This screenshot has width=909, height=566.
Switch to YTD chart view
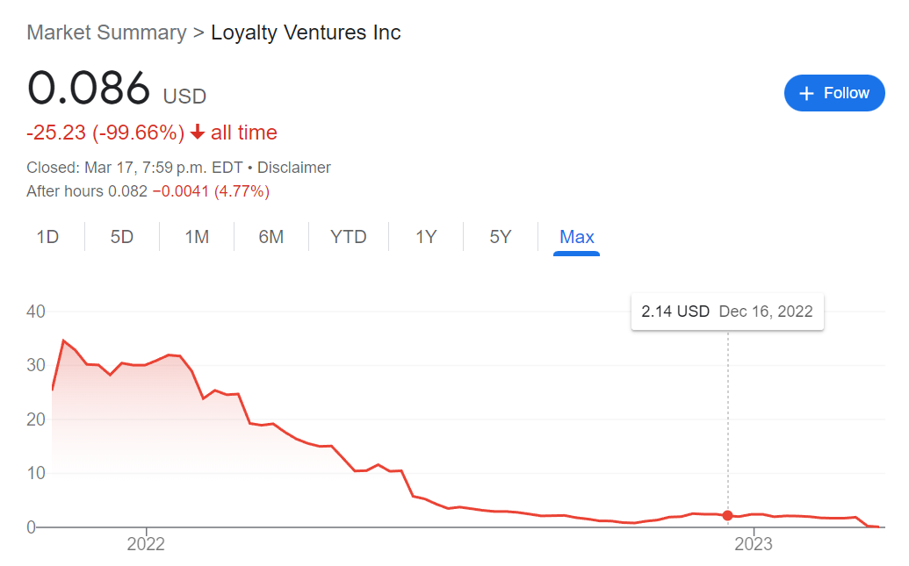click(x=349, y=237)
